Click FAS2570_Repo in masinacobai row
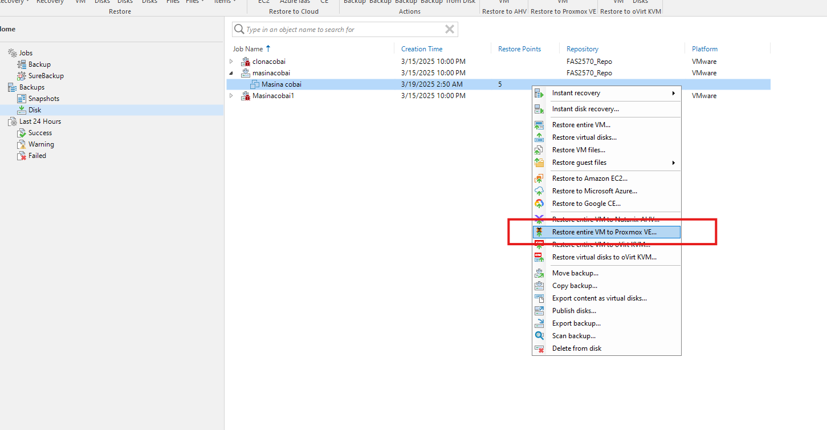827x430 pixels. tap(589, 73)
